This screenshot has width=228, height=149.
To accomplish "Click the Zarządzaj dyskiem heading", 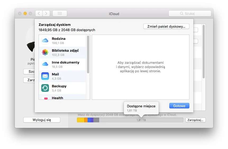I will [x=54, y=25].
